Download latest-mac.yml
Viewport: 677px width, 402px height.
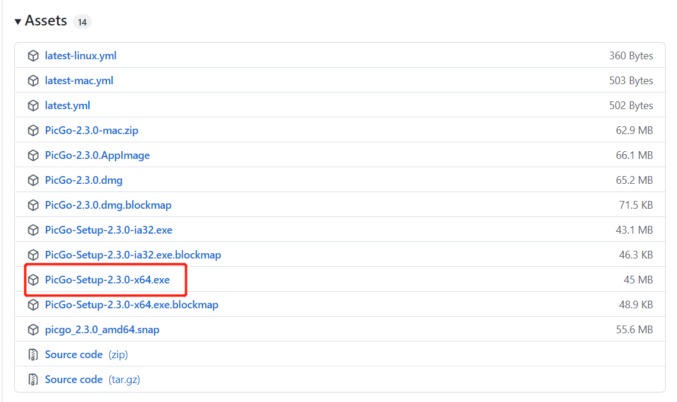pyautogui.click(x=79, y=81)
